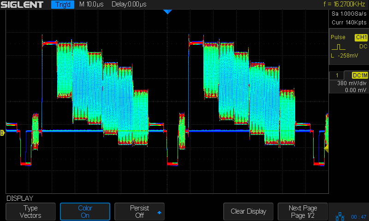369x221 pixels.
Task: Toggle the Type Vectors display mode
Action: pos(30,212)
